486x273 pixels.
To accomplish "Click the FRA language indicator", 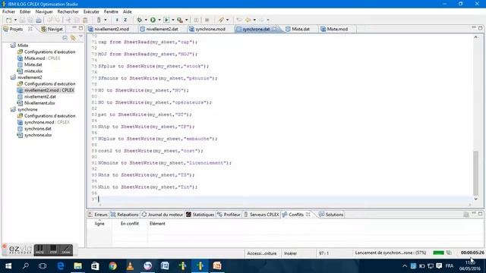I will point(449,266).
